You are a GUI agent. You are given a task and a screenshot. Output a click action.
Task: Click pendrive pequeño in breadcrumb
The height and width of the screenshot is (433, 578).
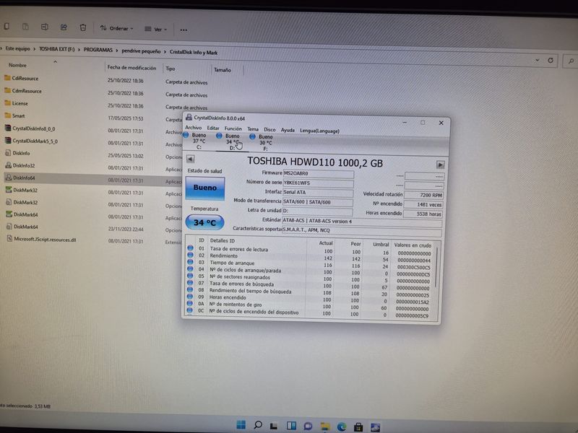click(x=141, y=51)
